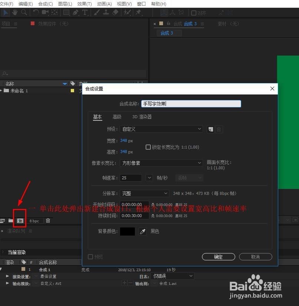Click the new composition icon highlighted in red

(19, 220)
